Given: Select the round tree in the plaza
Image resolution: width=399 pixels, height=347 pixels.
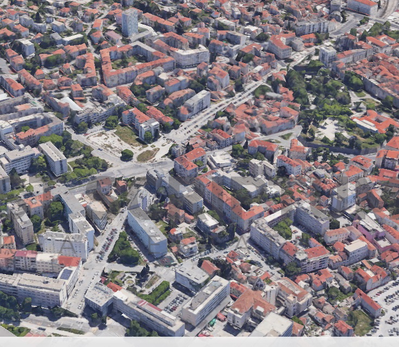Looking at the screenshot, I should [127, 155].
